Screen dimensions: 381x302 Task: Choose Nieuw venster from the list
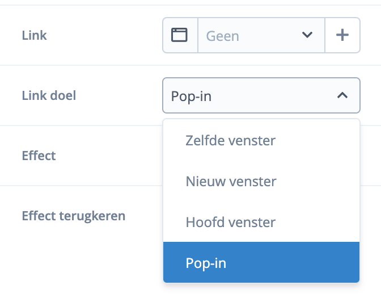point(231,182)
